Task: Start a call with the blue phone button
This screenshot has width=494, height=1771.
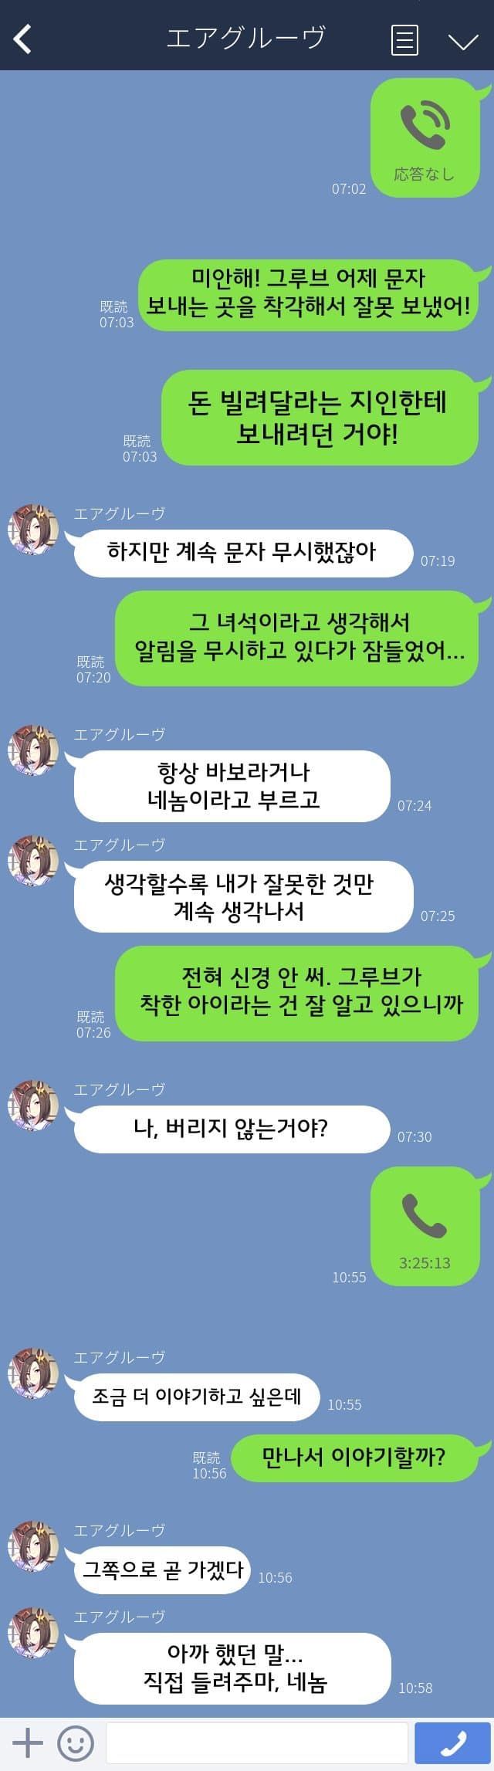Action: tap(453, 1743)
